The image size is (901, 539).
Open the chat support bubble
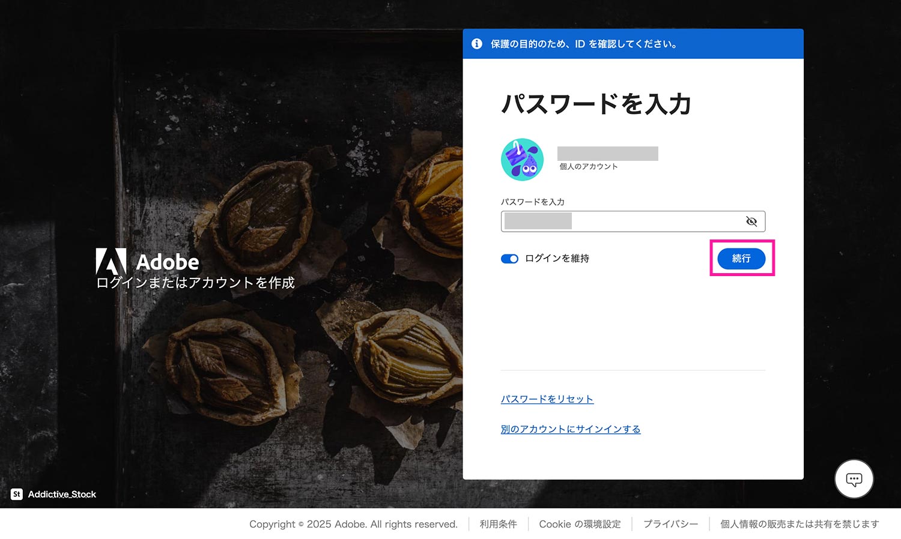(x=854, y=478)
